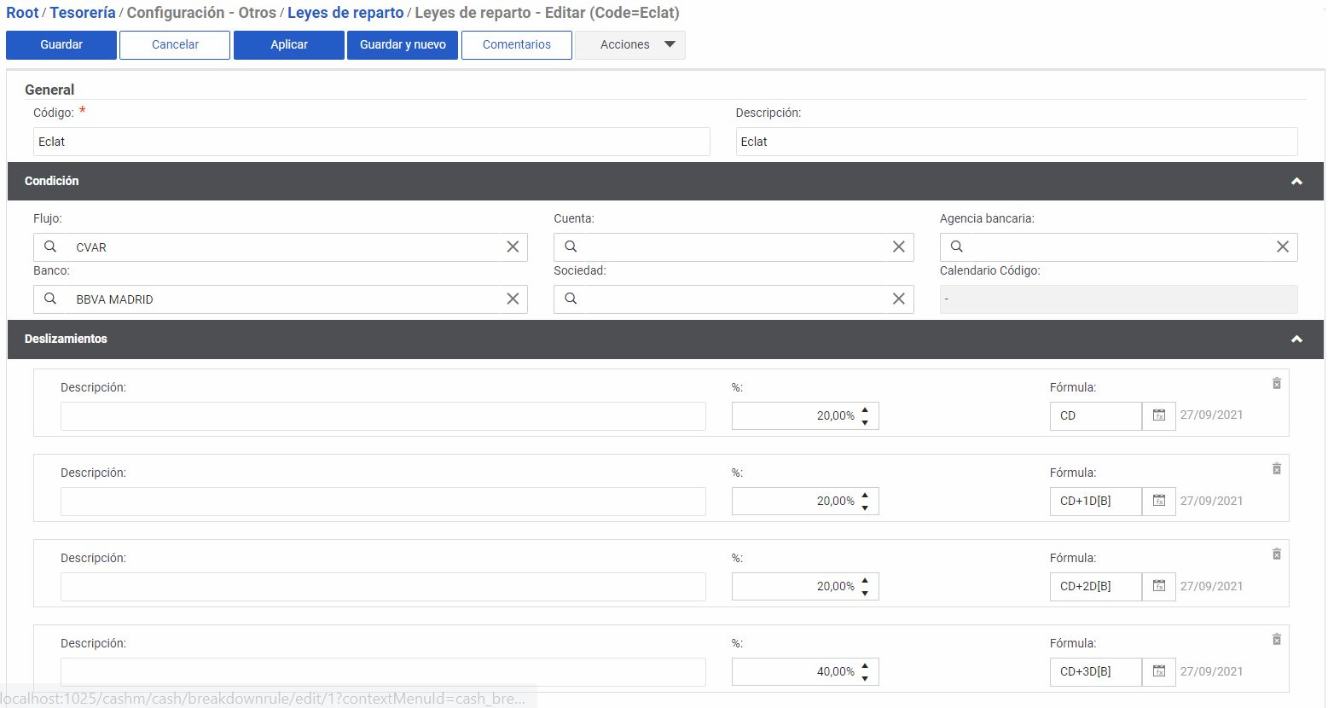The width and height of the screenshot is (1328, 708).
Task: Click the search icon in Flujo field
Action: (x=50, y=247)
